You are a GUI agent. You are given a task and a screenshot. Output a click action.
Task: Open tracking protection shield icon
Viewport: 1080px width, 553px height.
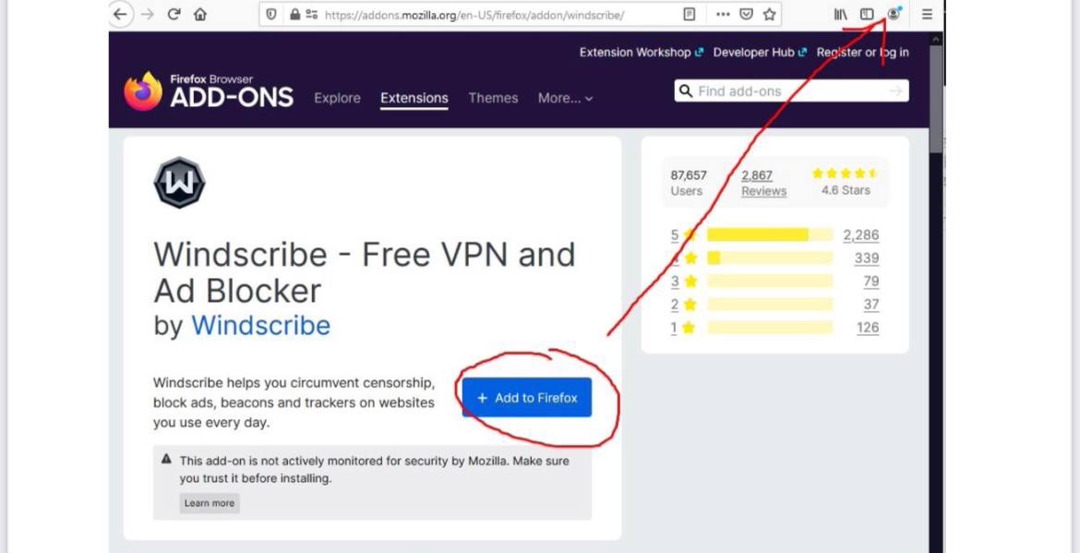coord(271,14)
